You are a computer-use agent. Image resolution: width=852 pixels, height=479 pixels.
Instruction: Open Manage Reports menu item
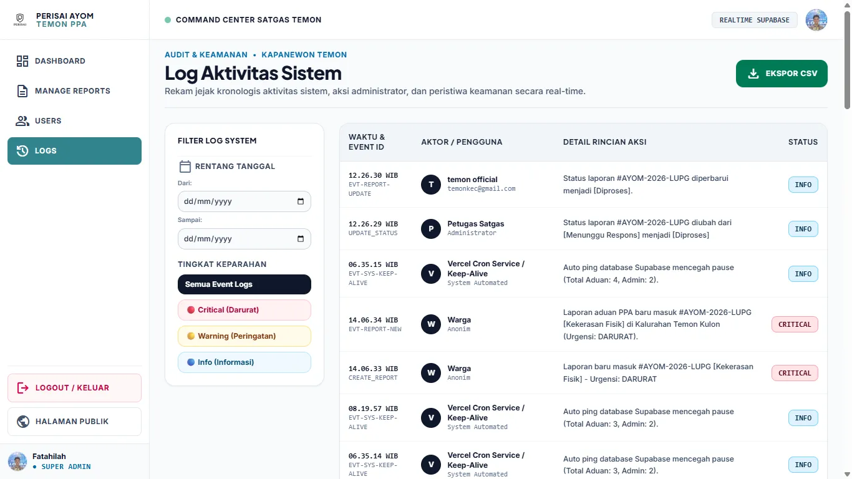(x=74, y=91)
